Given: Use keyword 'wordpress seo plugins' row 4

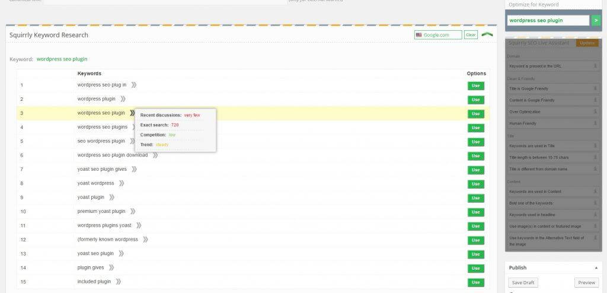Looking at the screenshot, I should (x=476, y=128).
